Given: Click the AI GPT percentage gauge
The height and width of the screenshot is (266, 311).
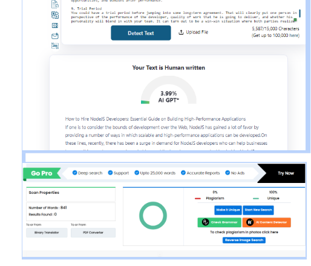Looking at the screenshot, I should tap(168, 90).
